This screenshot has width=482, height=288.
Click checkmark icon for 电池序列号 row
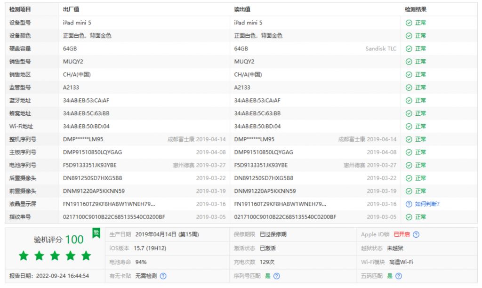pos(409,165)
